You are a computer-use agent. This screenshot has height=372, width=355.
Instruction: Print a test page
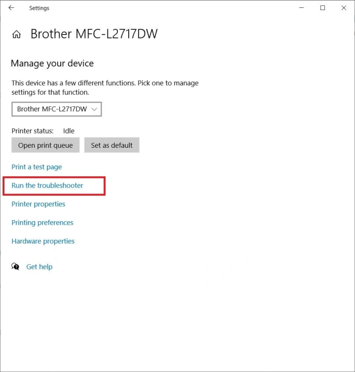(x=36, y=167)
